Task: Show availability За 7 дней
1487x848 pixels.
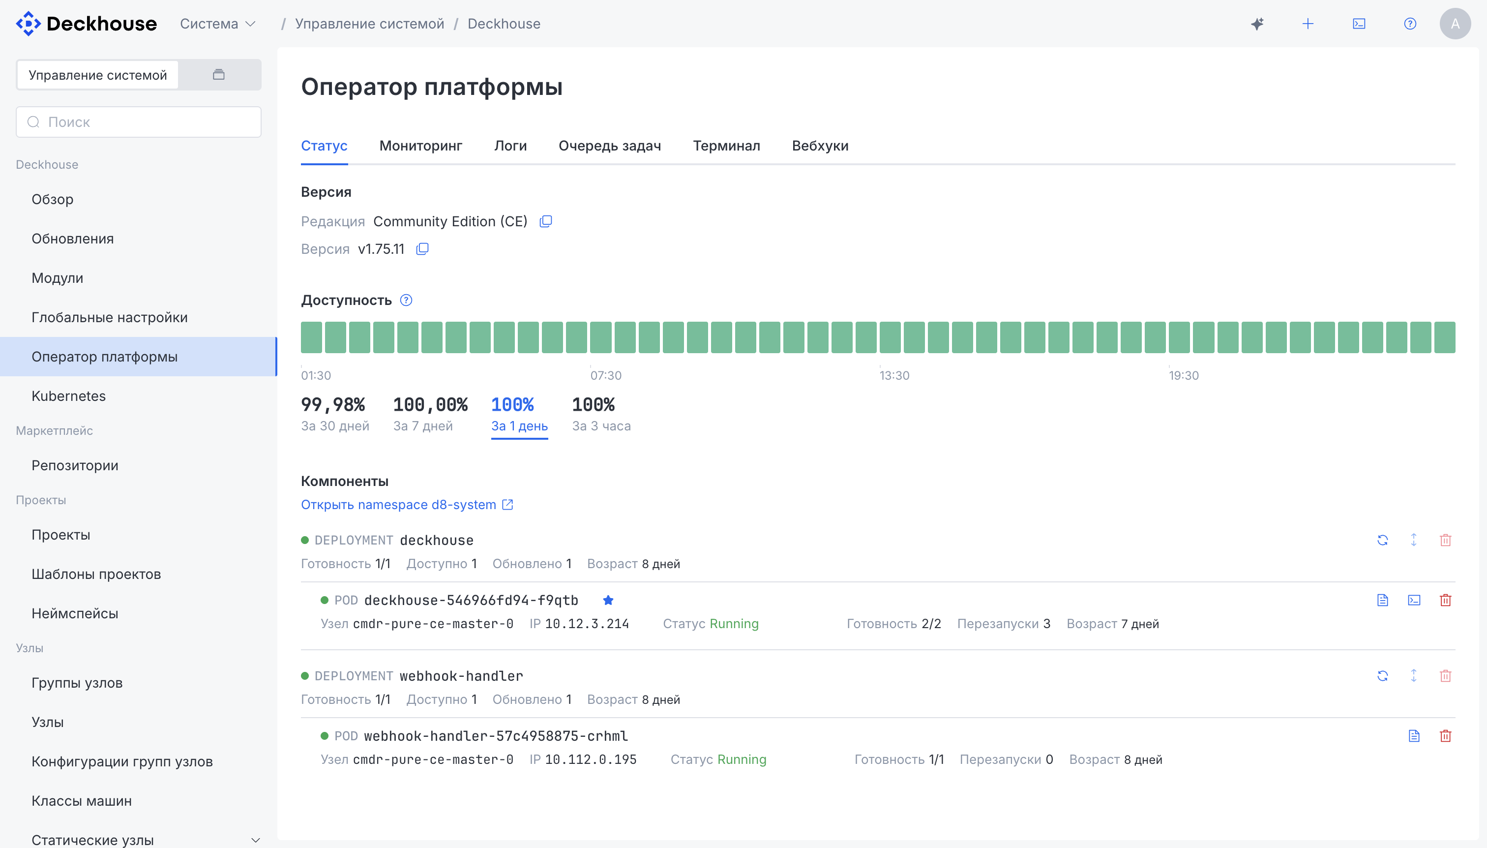Action: tap(430, 414)
